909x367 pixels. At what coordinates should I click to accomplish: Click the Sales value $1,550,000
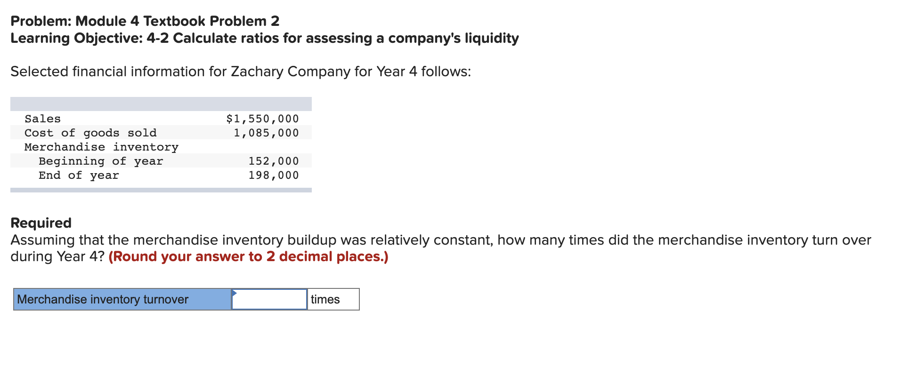coord(262,119)
